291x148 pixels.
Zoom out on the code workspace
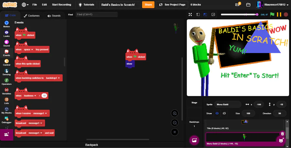(x=175, y=122)
